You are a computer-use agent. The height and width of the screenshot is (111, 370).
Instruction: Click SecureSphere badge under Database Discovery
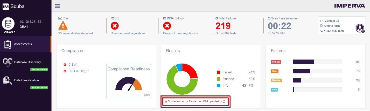coord(39,70)
